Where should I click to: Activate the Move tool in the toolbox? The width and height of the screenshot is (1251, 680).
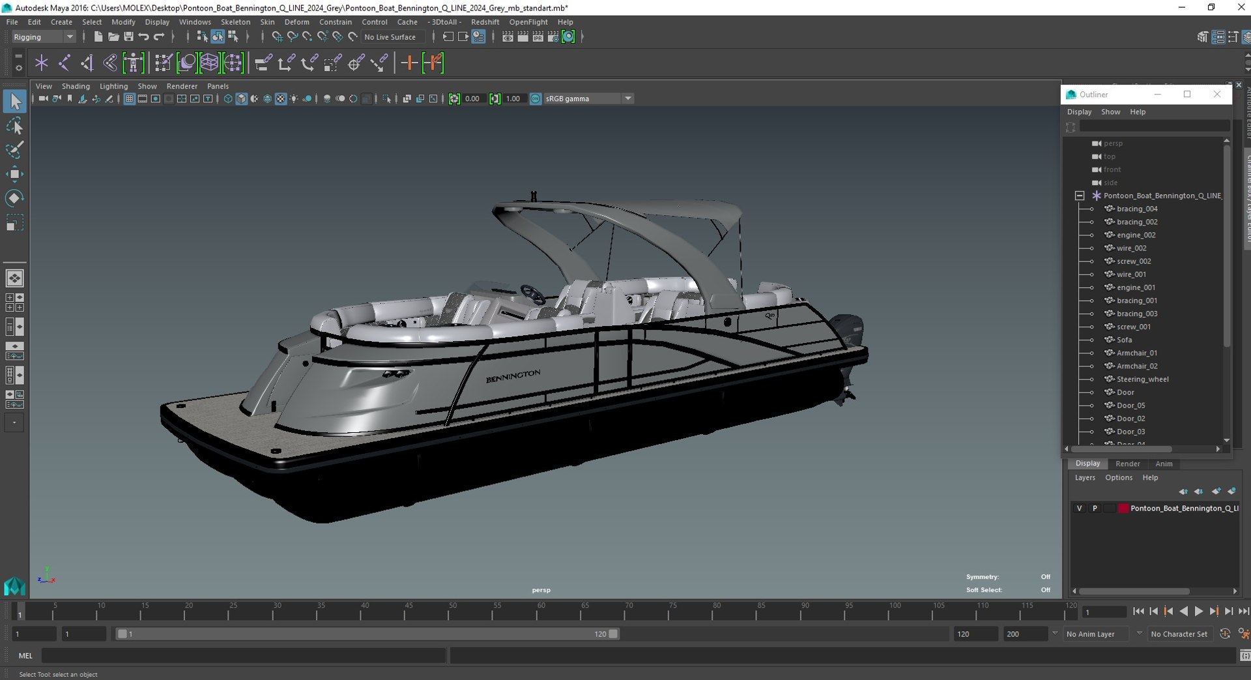(x=15, y=174)
